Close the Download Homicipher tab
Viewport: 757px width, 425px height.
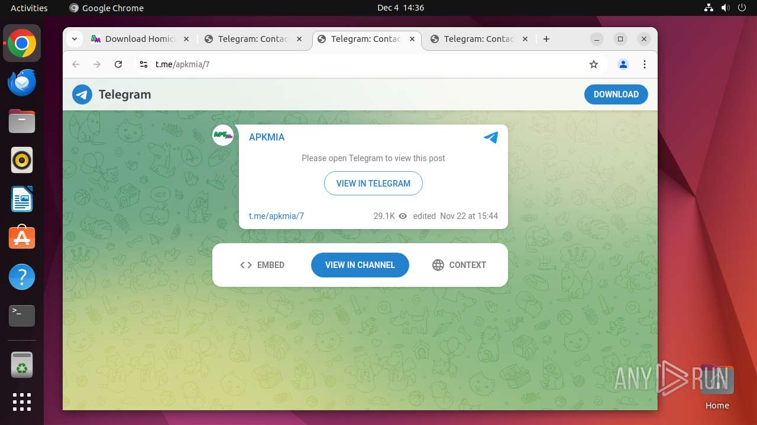[186, 39]
